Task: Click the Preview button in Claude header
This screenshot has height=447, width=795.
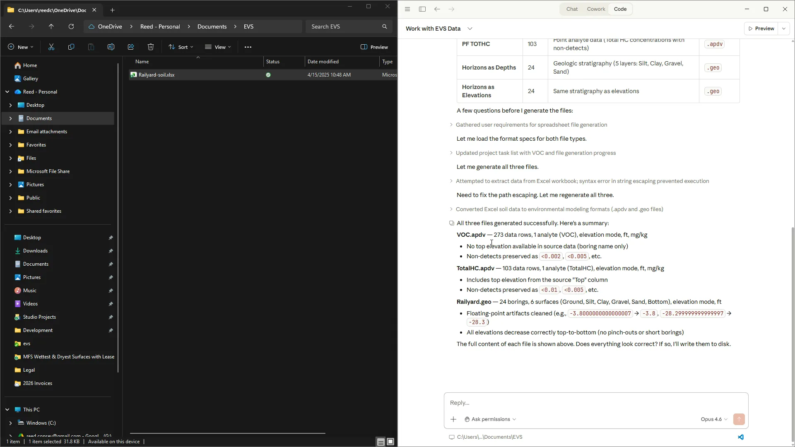Action: [x=761, y=29]
